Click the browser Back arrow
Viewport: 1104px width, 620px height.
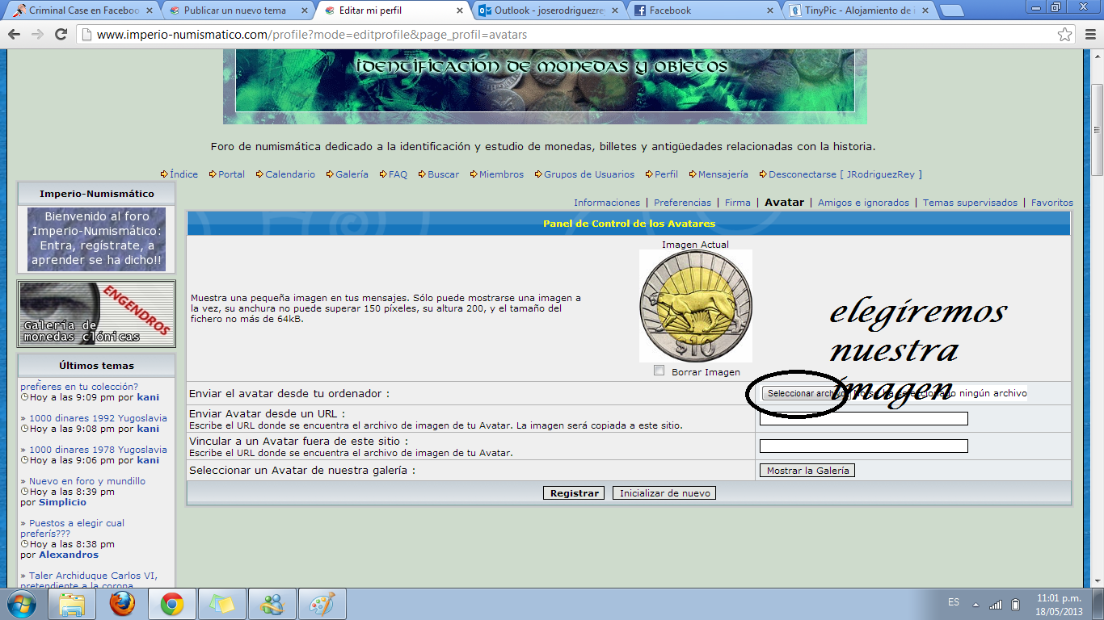(15, 35)
